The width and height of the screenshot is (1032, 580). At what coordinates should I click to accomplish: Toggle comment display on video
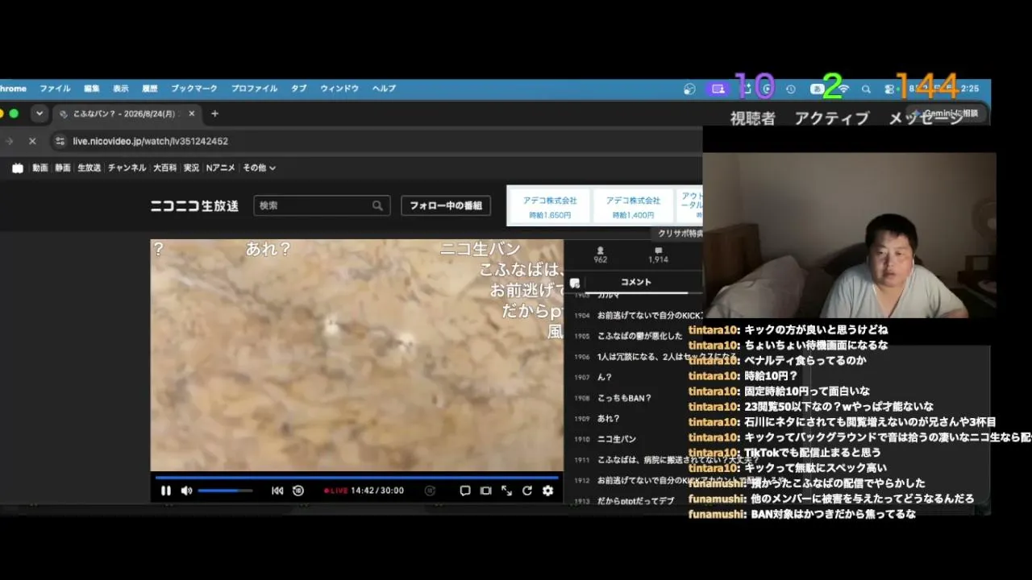pos(465,491)
